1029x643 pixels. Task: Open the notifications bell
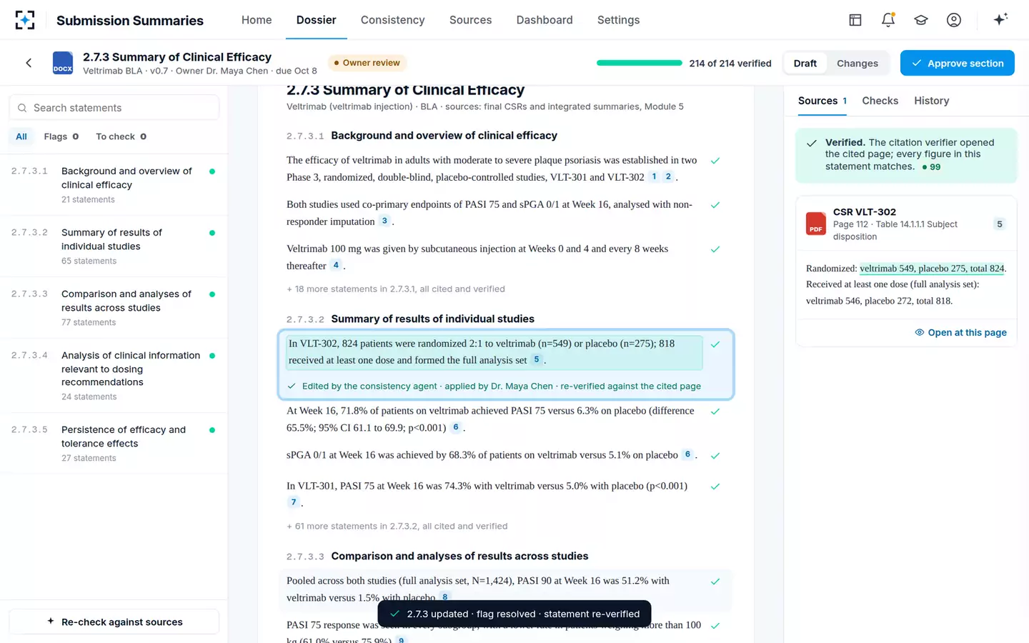point(888,20)
